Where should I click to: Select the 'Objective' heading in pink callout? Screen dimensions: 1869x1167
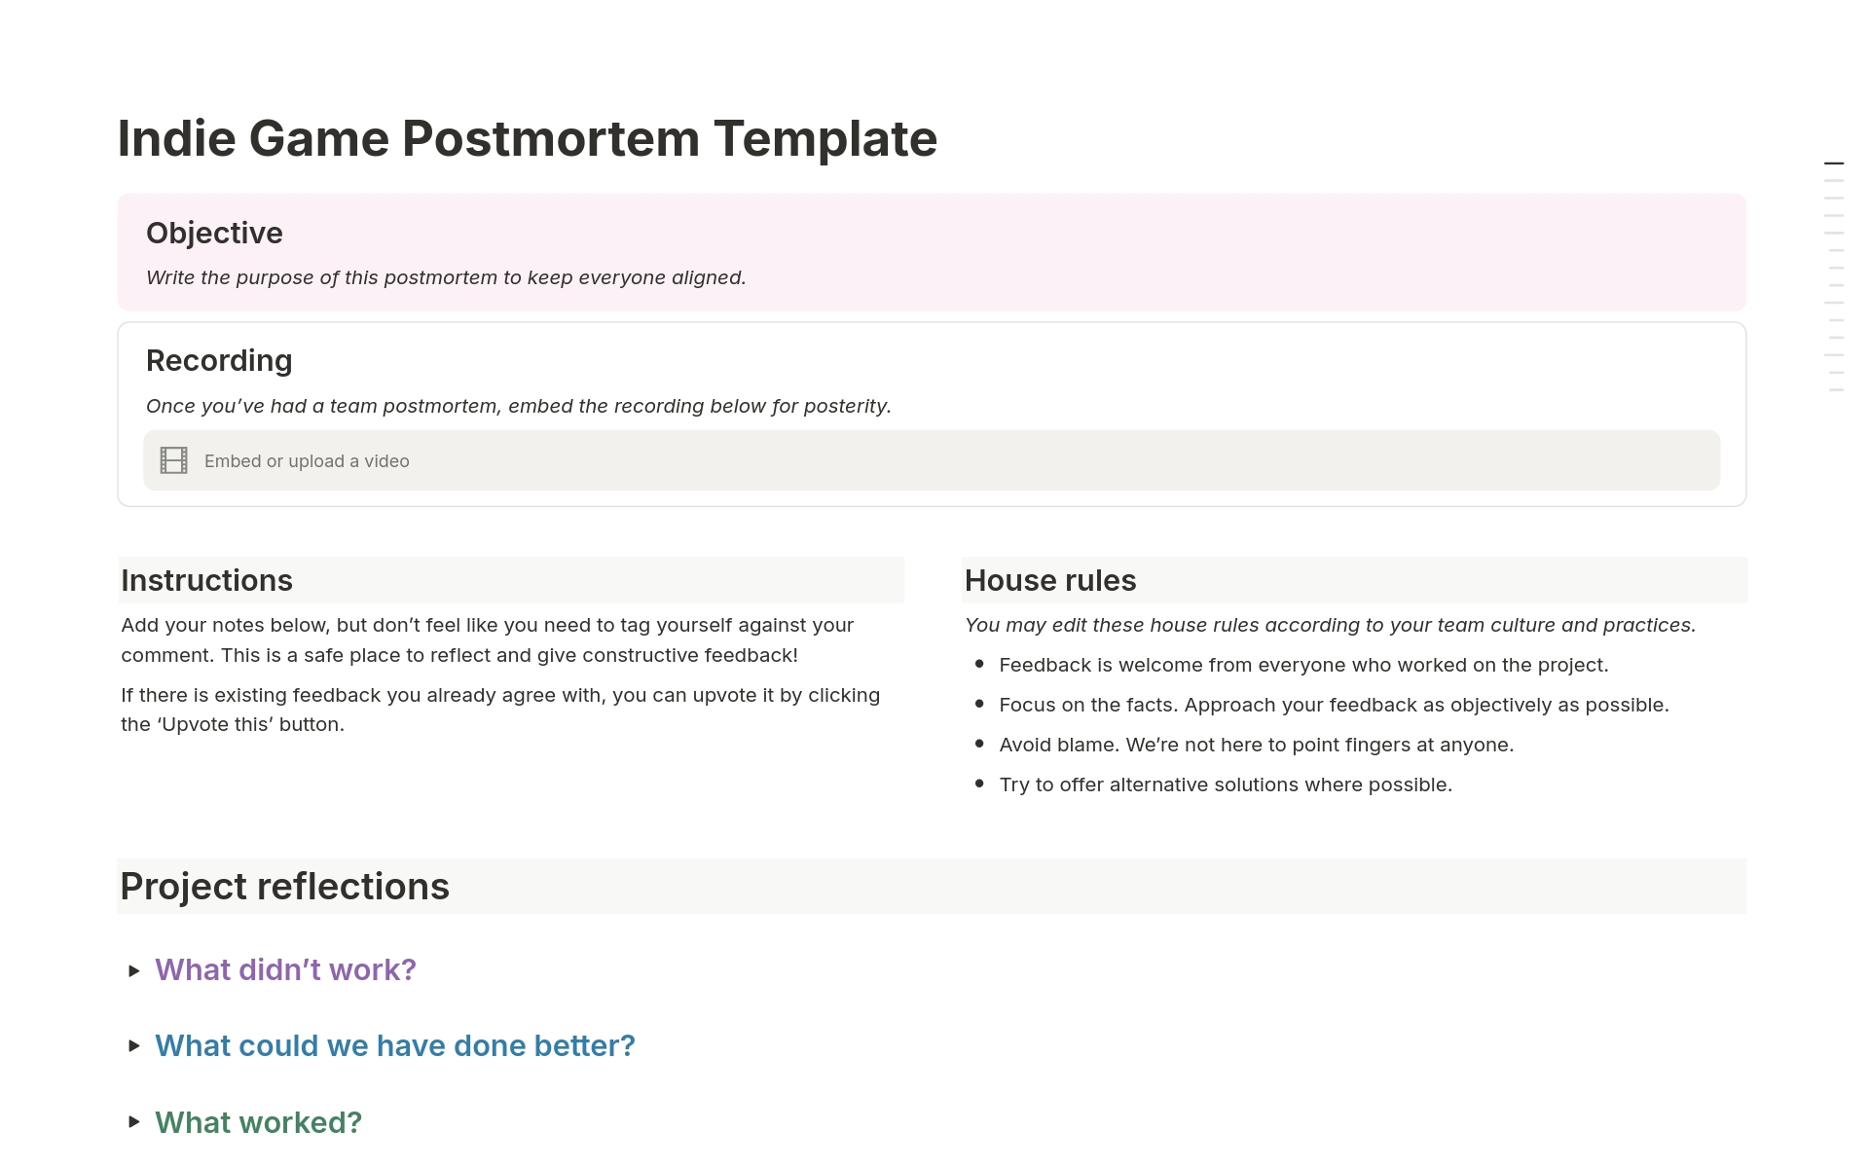(x=214, y=233)
